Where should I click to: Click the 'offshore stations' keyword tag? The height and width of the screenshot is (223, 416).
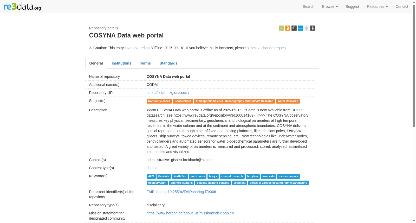[181, 183]
